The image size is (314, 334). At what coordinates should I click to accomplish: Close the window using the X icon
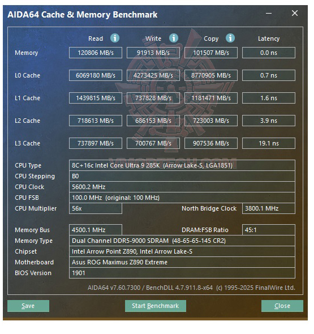[295, 13]
